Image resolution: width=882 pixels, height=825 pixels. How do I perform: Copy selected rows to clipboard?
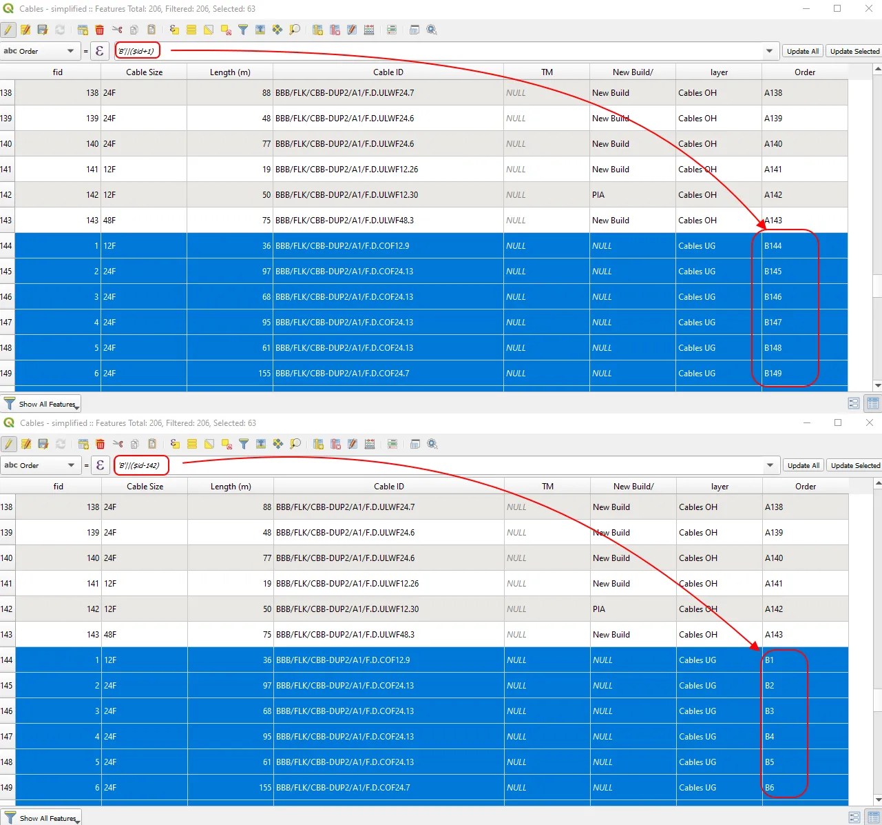(133, 30)
